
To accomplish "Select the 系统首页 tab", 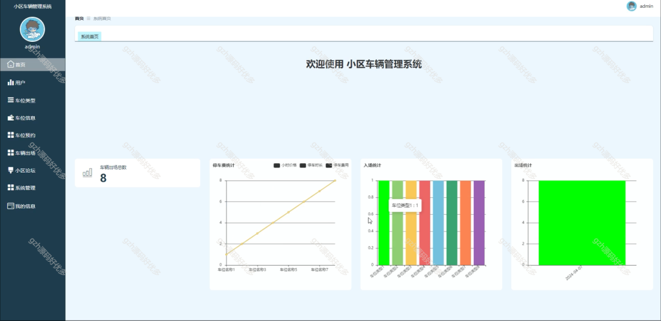I will click(x=90, y=37).
